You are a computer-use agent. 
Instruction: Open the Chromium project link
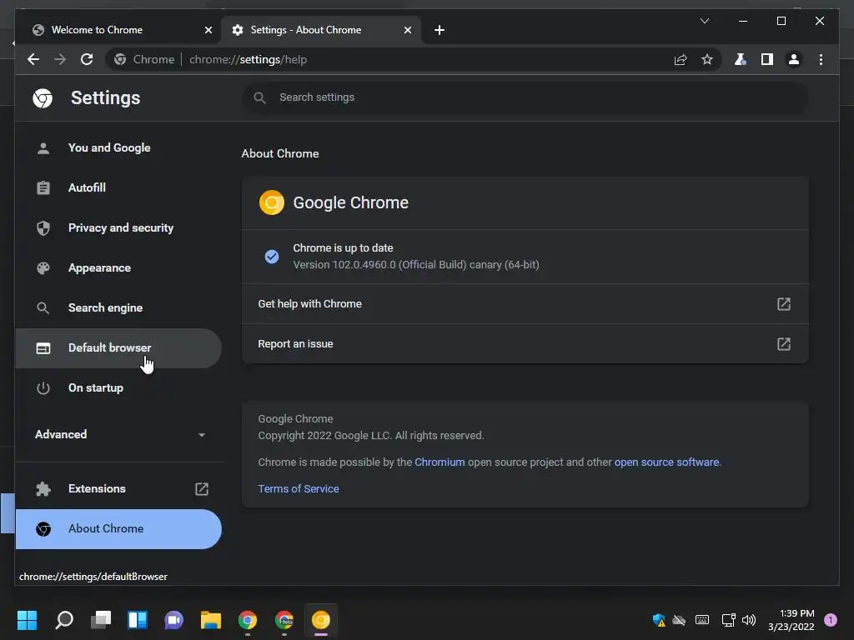pos(440,462)
